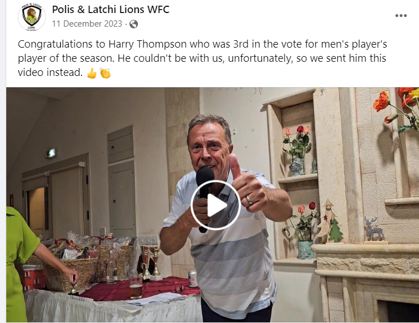The image size is (419, 323).
Task: Click the green exit sign above door
Action: (51, 153)
